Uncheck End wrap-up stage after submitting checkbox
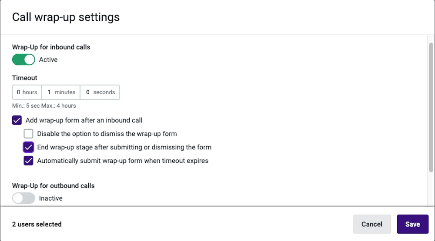435x241 pixels. [x=28, y=147]
